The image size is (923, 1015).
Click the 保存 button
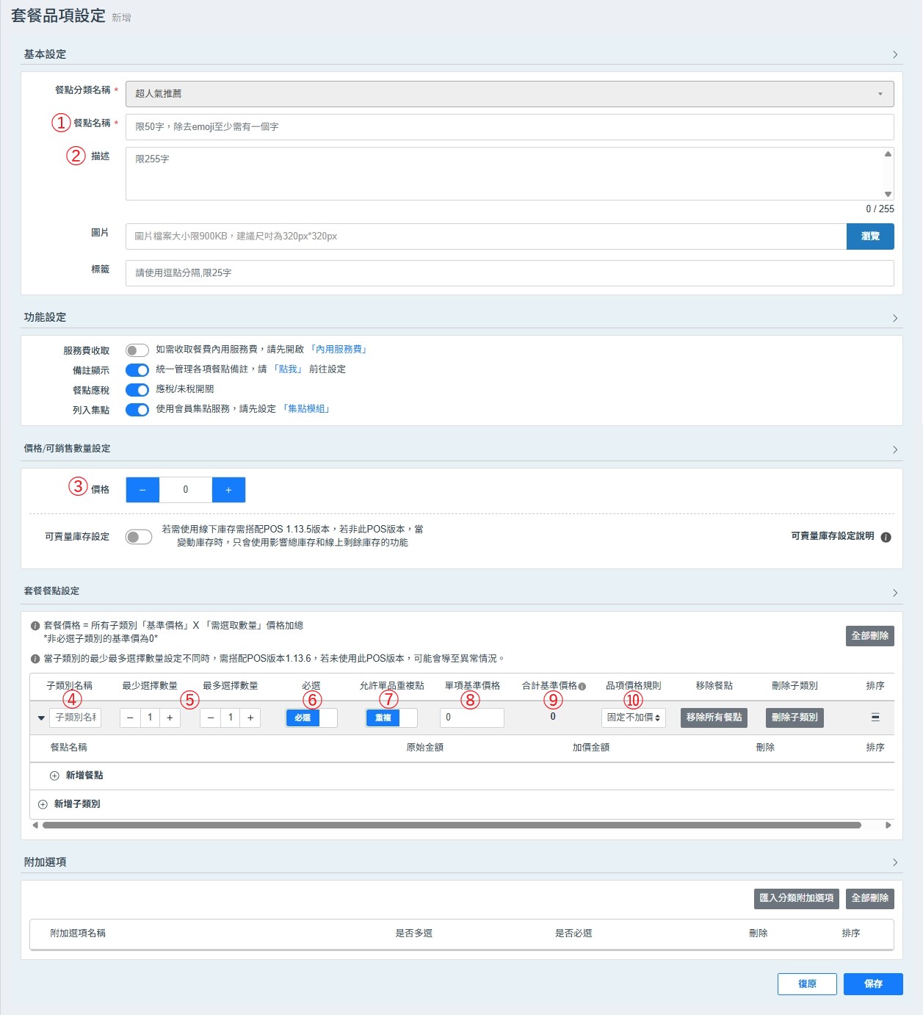click(x=872, y=984)
